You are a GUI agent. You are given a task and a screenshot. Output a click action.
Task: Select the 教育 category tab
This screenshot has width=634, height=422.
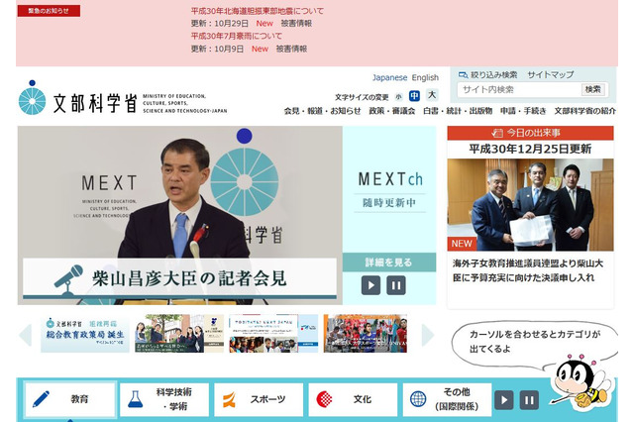pyautogui.click(x=70, y=399)
